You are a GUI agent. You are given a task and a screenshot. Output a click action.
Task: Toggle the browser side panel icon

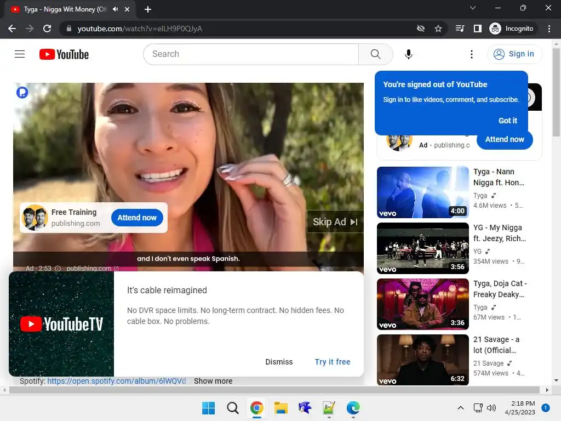478,29
